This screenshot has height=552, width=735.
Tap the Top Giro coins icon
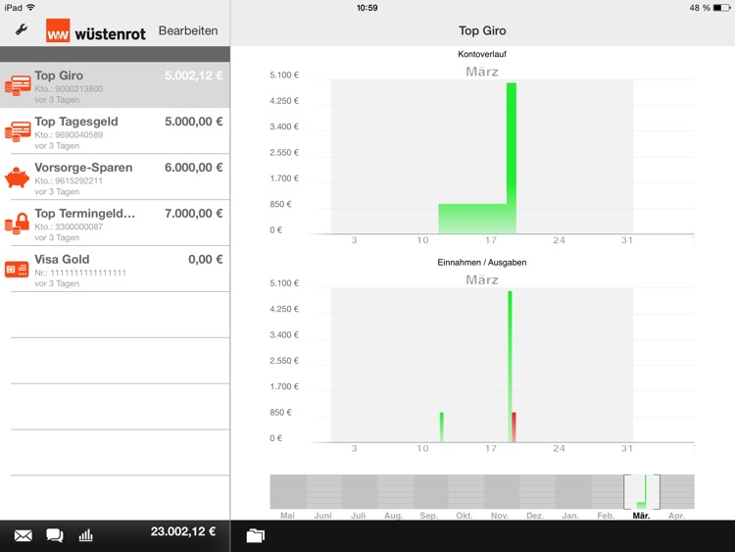(x=18, y=85)
